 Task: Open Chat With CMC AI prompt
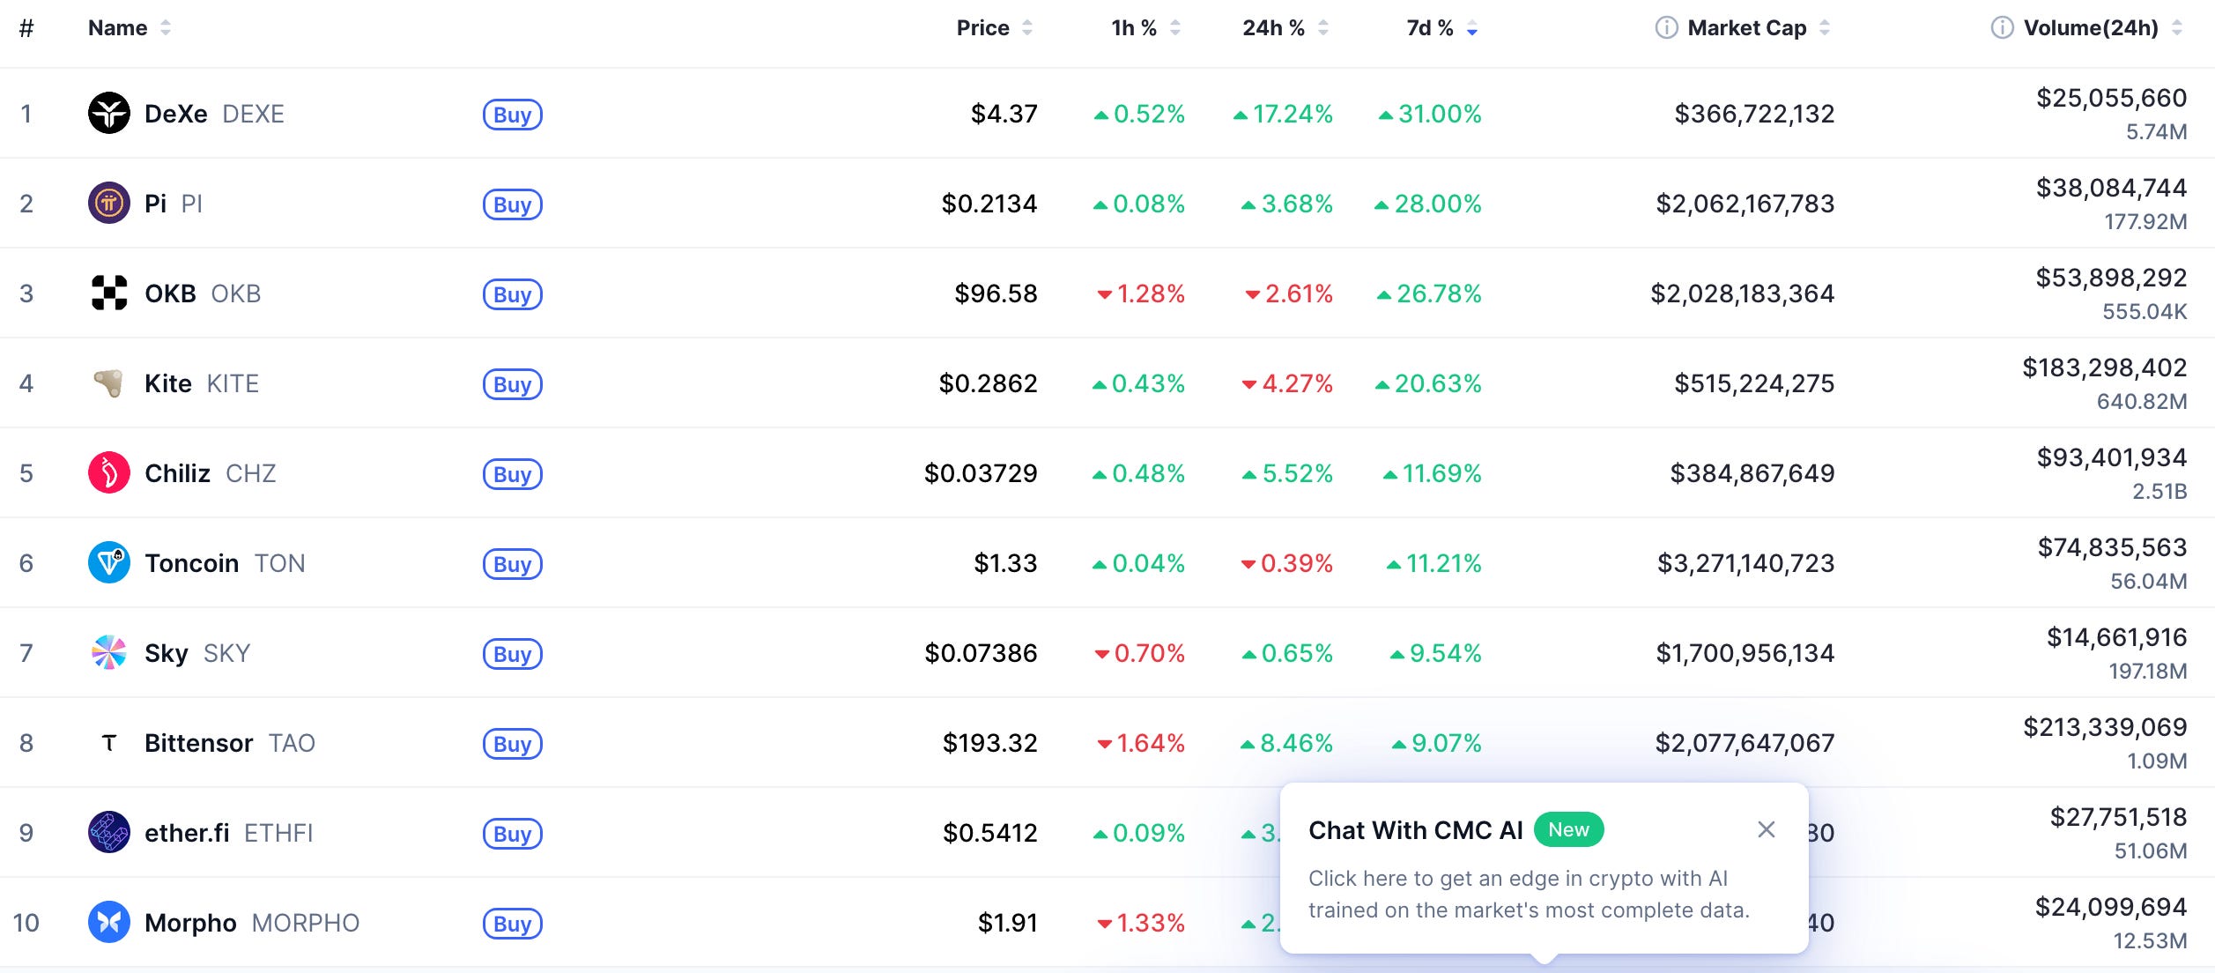(x=1544, y=868)
